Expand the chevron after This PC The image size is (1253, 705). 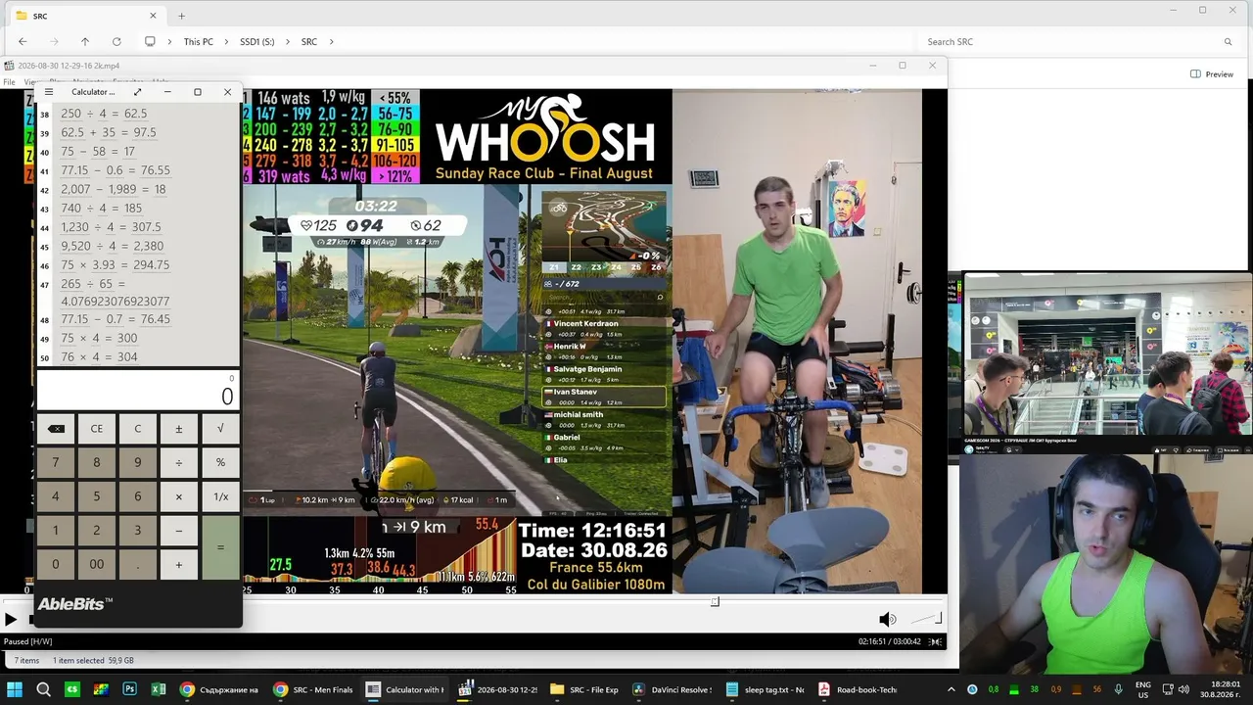pyautogui.click(x=226, y=42)
